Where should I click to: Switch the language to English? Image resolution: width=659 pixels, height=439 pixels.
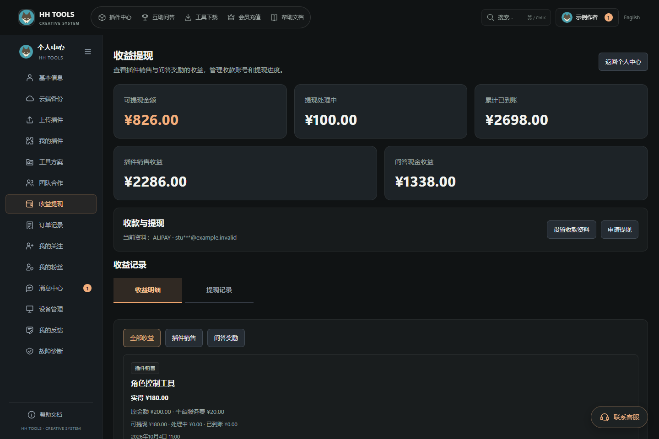(x=632, y=17)
